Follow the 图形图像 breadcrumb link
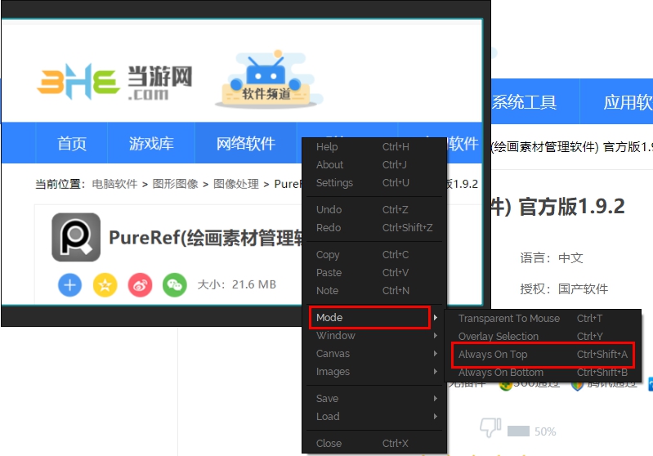The width and height of the screenshot is (653, 456). click(176, 184)
